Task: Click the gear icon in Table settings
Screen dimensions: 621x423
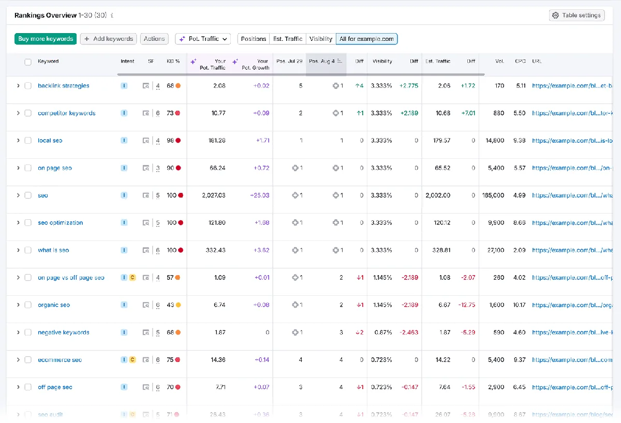Action: tap(556, 16)
